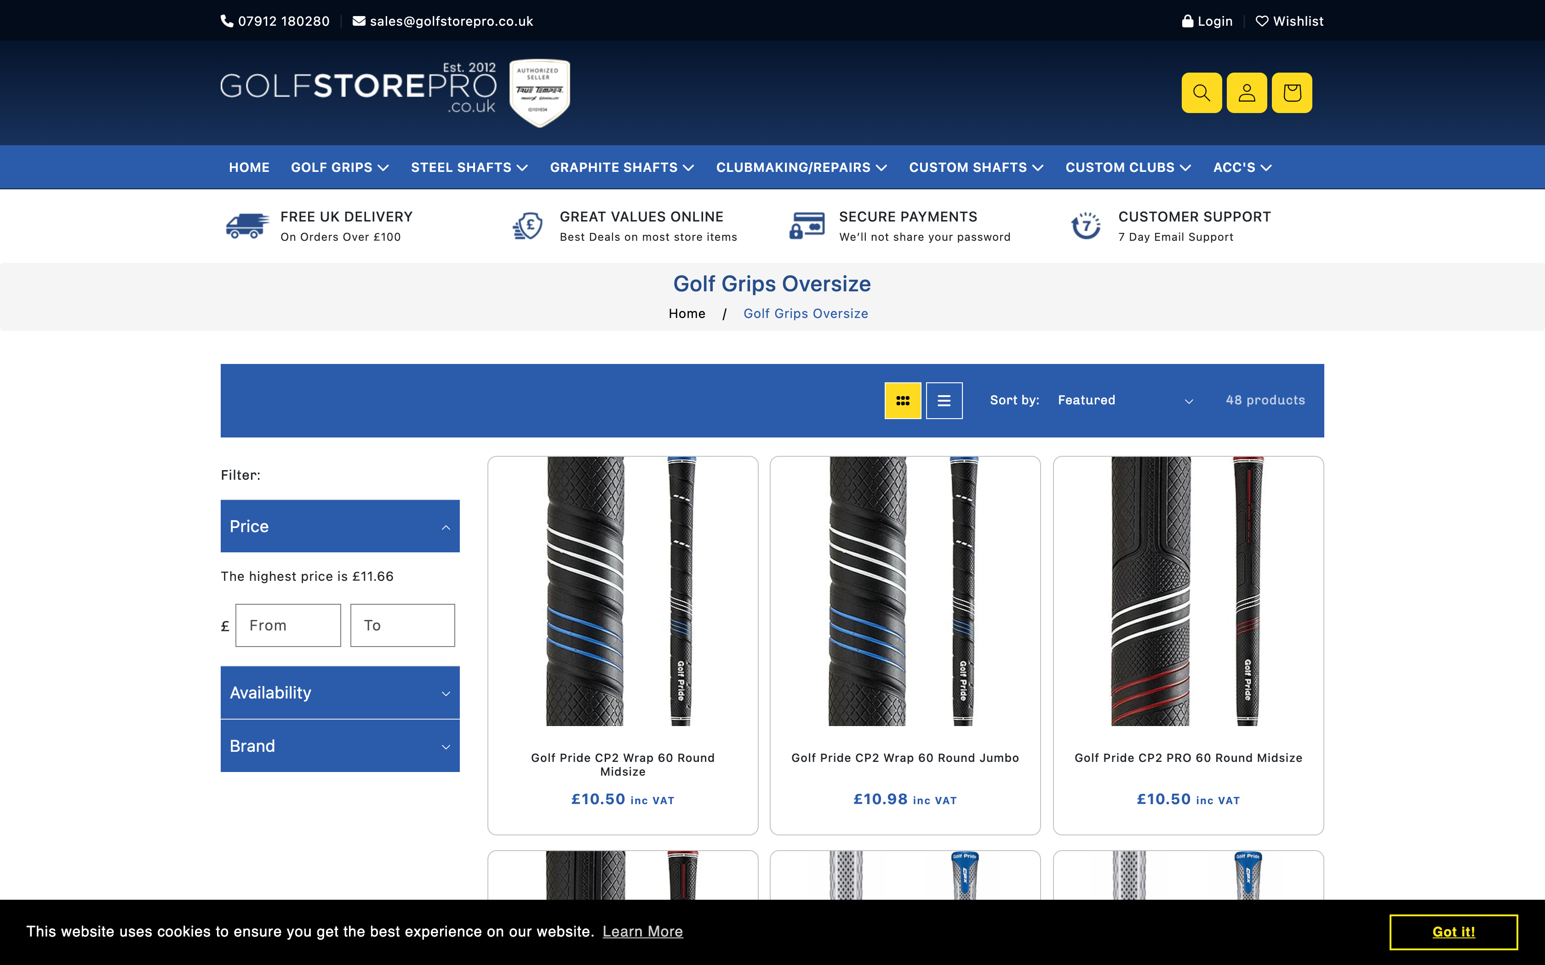Open the Steel Shafts menu
This screenshot has height=965, width=1545.
pos(469,167)
